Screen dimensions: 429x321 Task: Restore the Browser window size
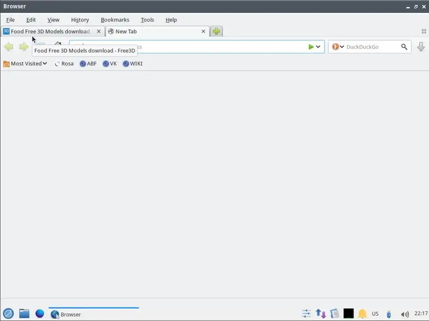click(x=416, y=7)
